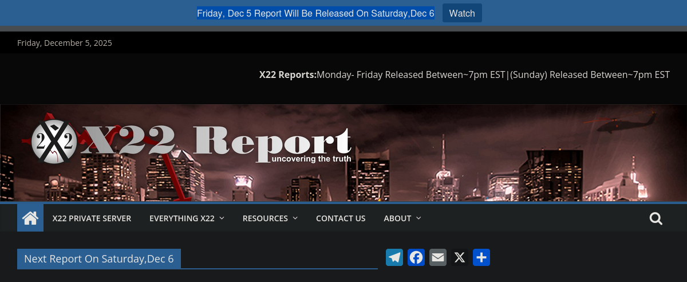Go to the Home page icon
Screen dimensions: 687x282
30,218
